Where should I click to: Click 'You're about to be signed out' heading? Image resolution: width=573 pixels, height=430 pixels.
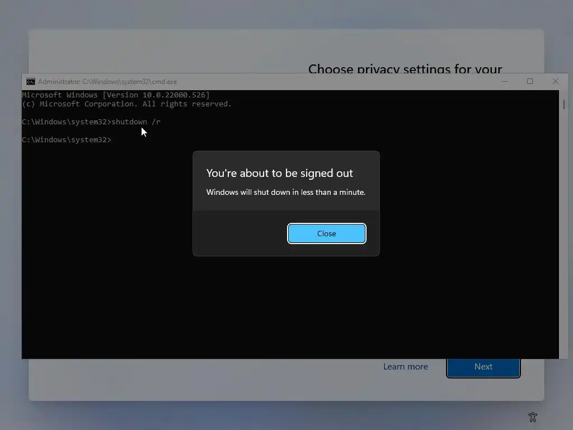(x=280, y=174)
